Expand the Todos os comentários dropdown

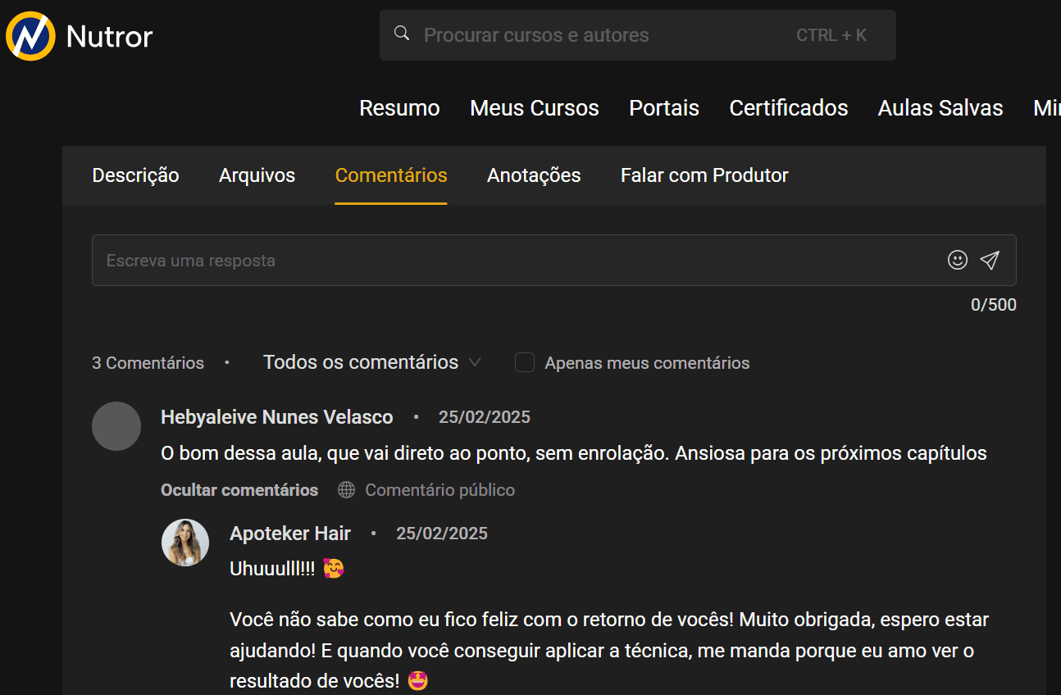pyautogui.click(x=371, y=362)
